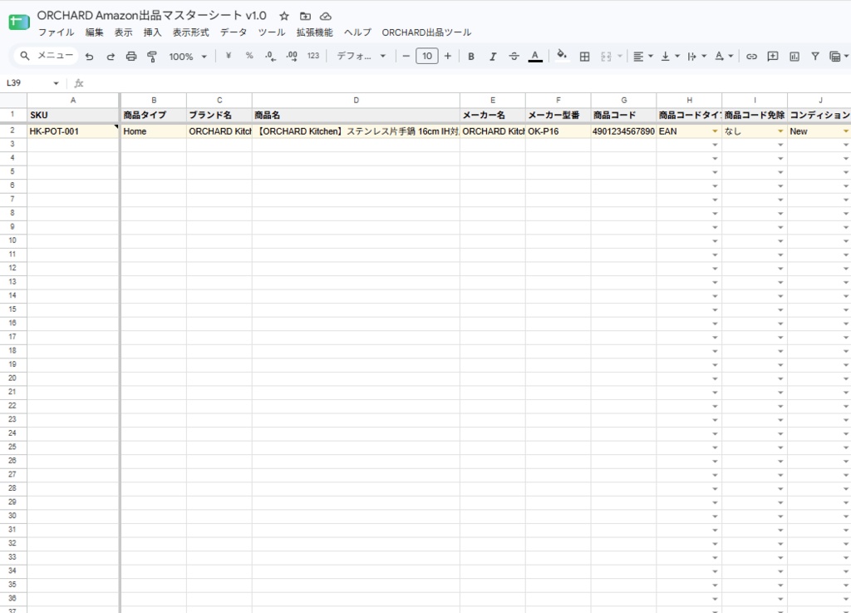Select the Home cell in row 2
Viewport: 851px width, 613px height.
[154, 131]
